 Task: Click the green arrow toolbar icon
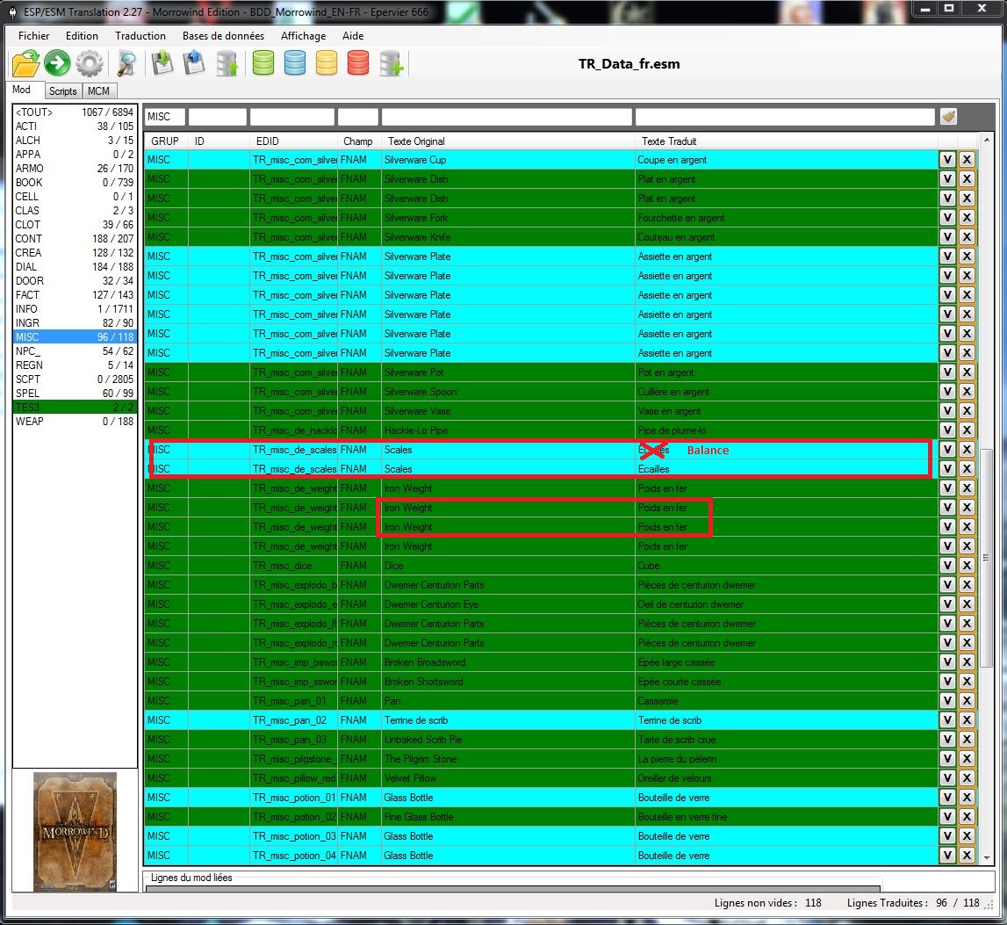(x=58, y=63)
